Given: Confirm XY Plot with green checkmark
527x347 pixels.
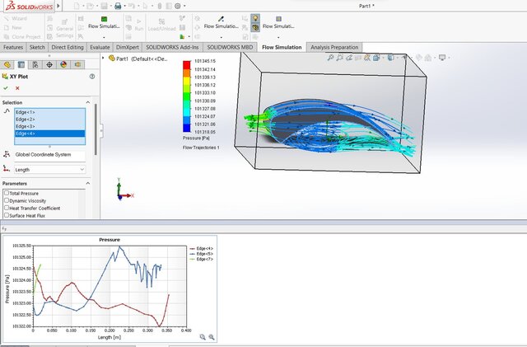Looking at the screenshot, I should click(6, 87).
